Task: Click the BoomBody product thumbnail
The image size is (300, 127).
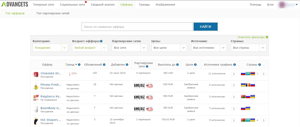Action: pyautogui.click(x=36, y=109)
